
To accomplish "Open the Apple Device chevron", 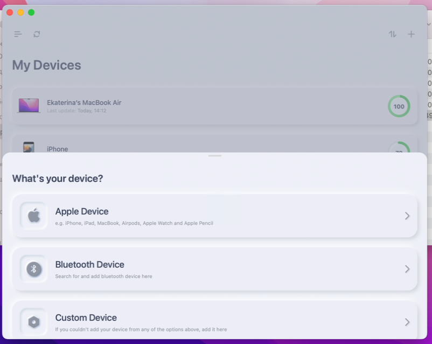I will pyautogui.click(x=407, y=216).
